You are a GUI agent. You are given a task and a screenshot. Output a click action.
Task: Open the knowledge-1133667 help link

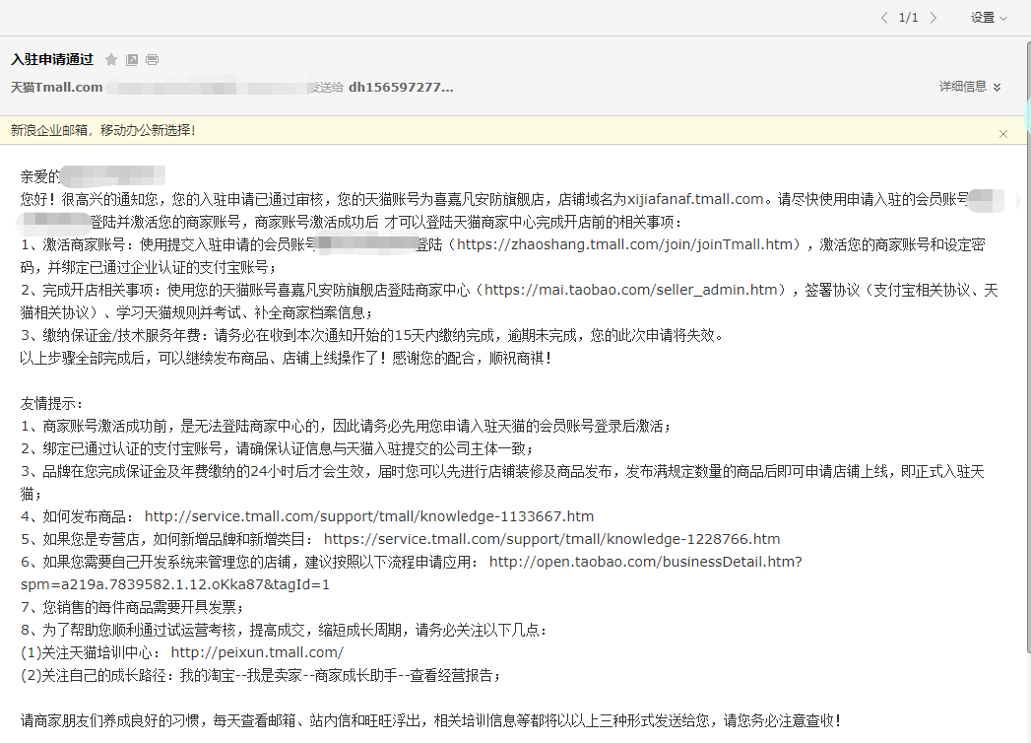[x=369, y=516]
